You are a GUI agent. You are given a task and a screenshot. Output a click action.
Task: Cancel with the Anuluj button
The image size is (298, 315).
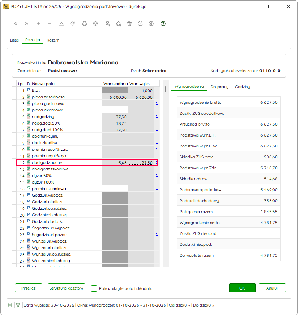point(272,288)
